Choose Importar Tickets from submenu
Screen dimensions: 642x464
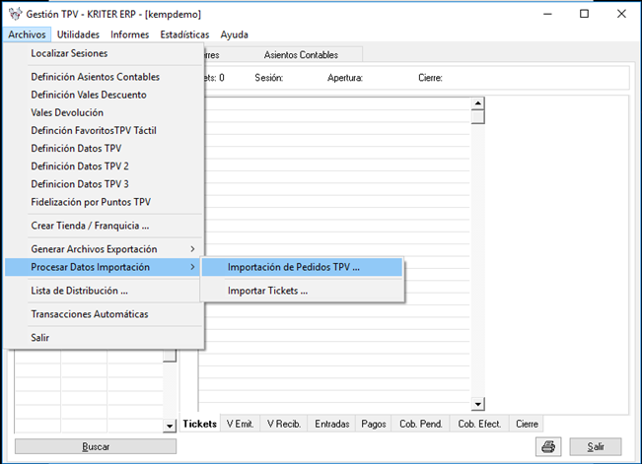pyautogui.click(x=267, y=291)
